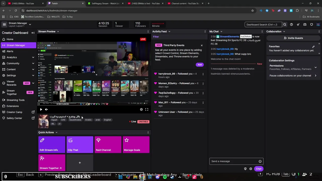Open Alerts in the sidebar
The width and height of the screenshot is (322, 181).
18,51
